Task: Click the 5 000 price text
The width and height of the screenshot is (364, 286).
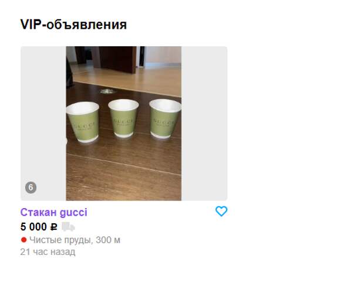Action: coord(33,227)
